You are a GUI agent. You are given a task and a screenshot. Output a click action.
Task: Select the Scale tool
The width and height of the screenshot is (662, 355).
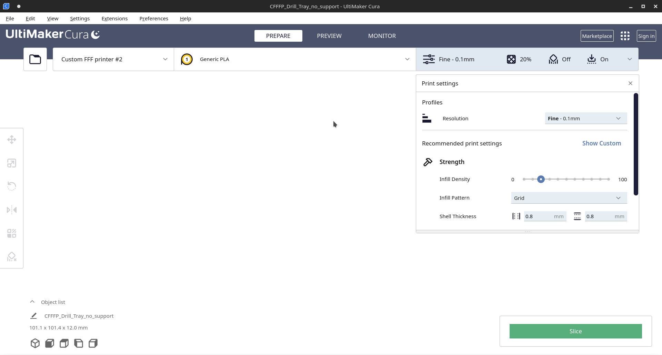point(12,163)
